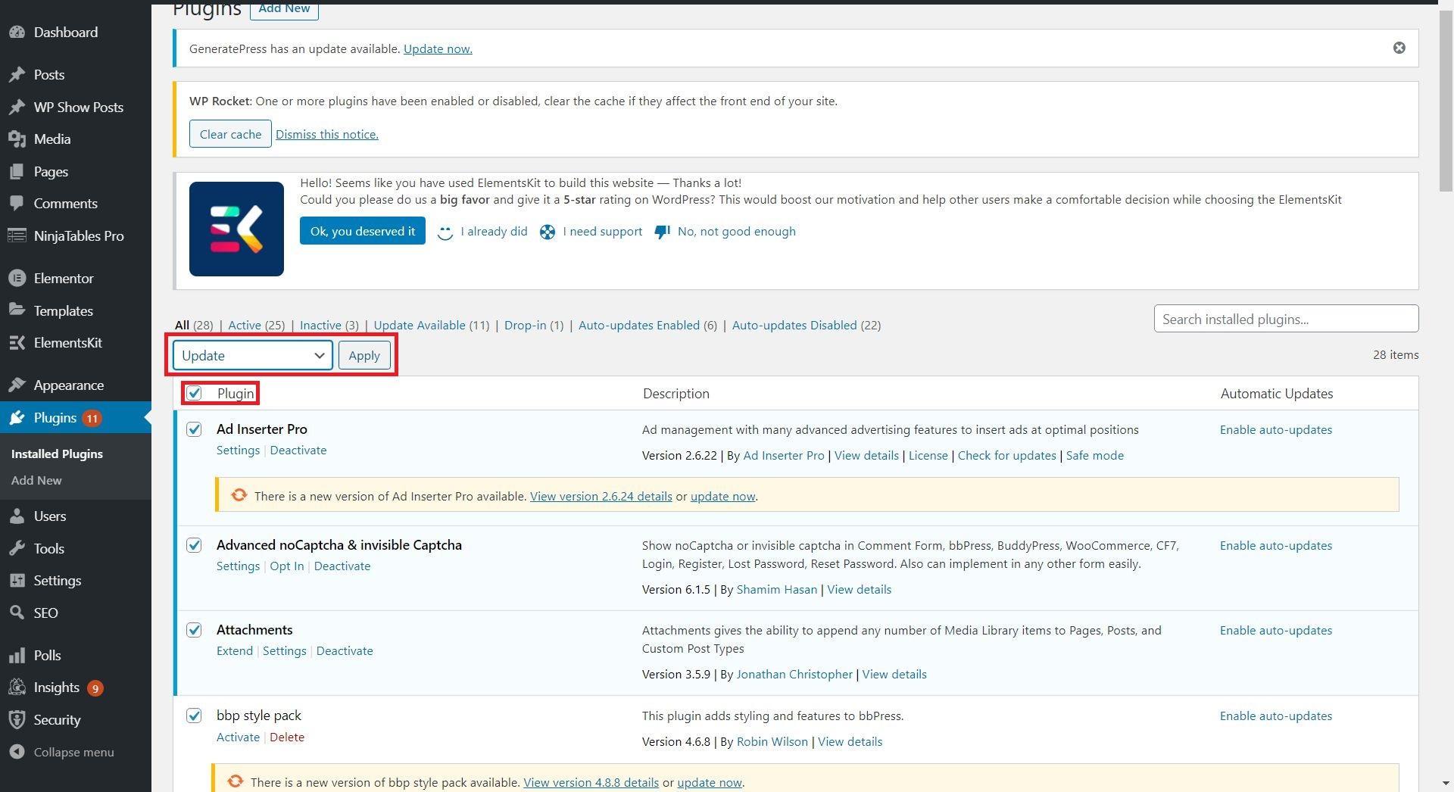Click the lifebuoy support icon
1454x792 pixels.
548,232
